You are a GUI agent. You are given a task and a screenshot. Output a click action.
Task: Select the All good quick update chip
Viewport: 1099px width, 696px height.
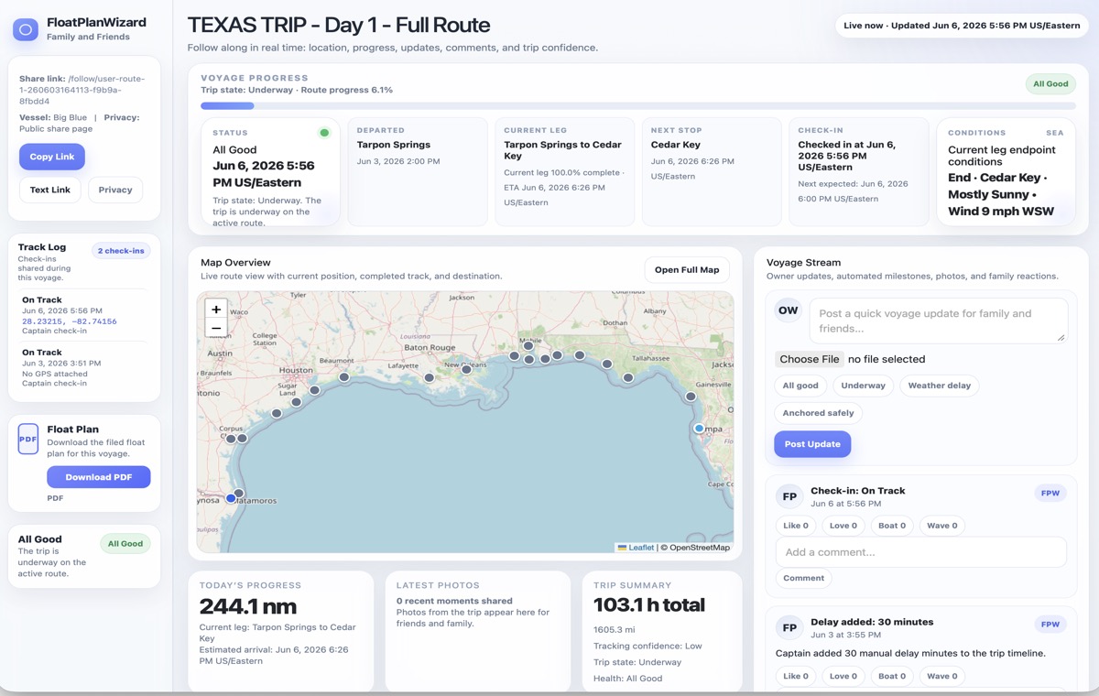(800, 386)
